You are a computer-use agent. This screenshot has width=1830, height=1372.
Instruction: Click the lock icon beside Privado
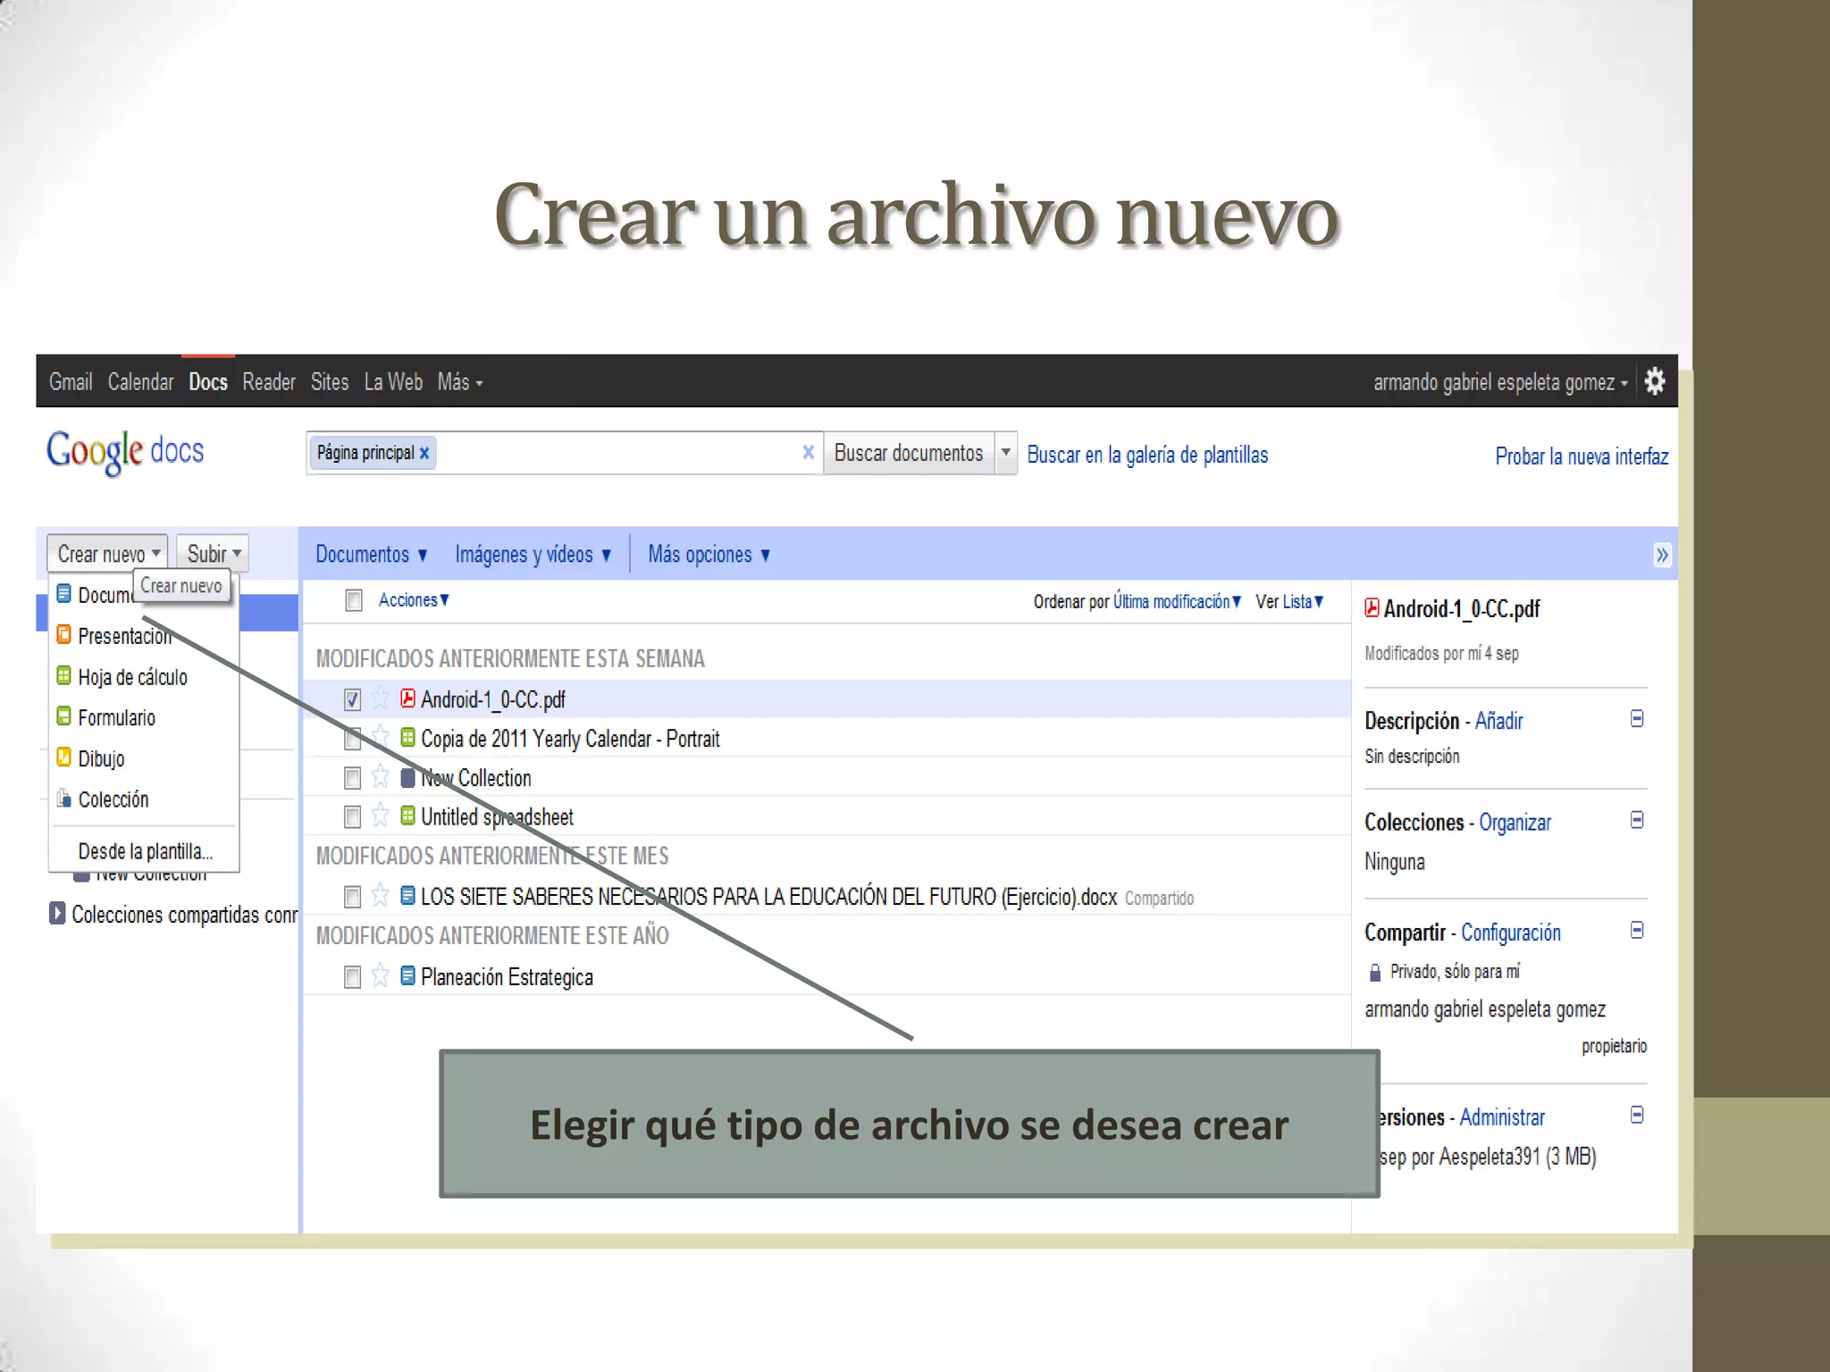tap(1375, 972)
